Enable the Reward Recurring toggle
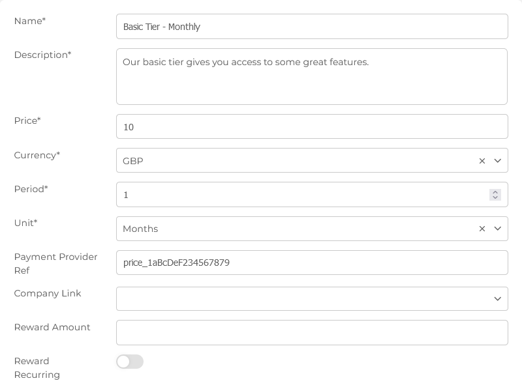522x387 pixels. [129, 362]
